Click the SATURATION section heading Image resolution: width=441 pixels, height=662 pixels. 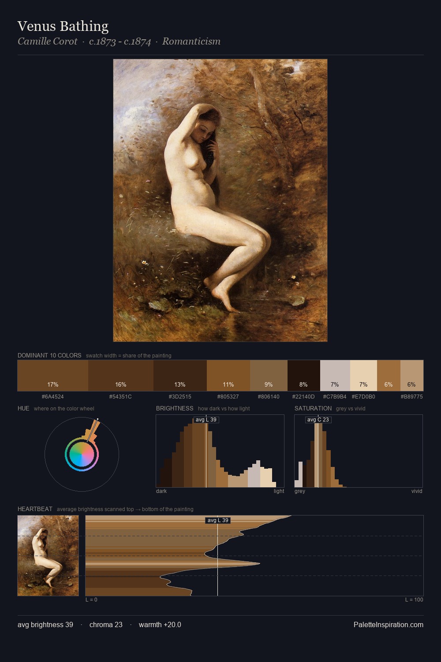point(313,408)
